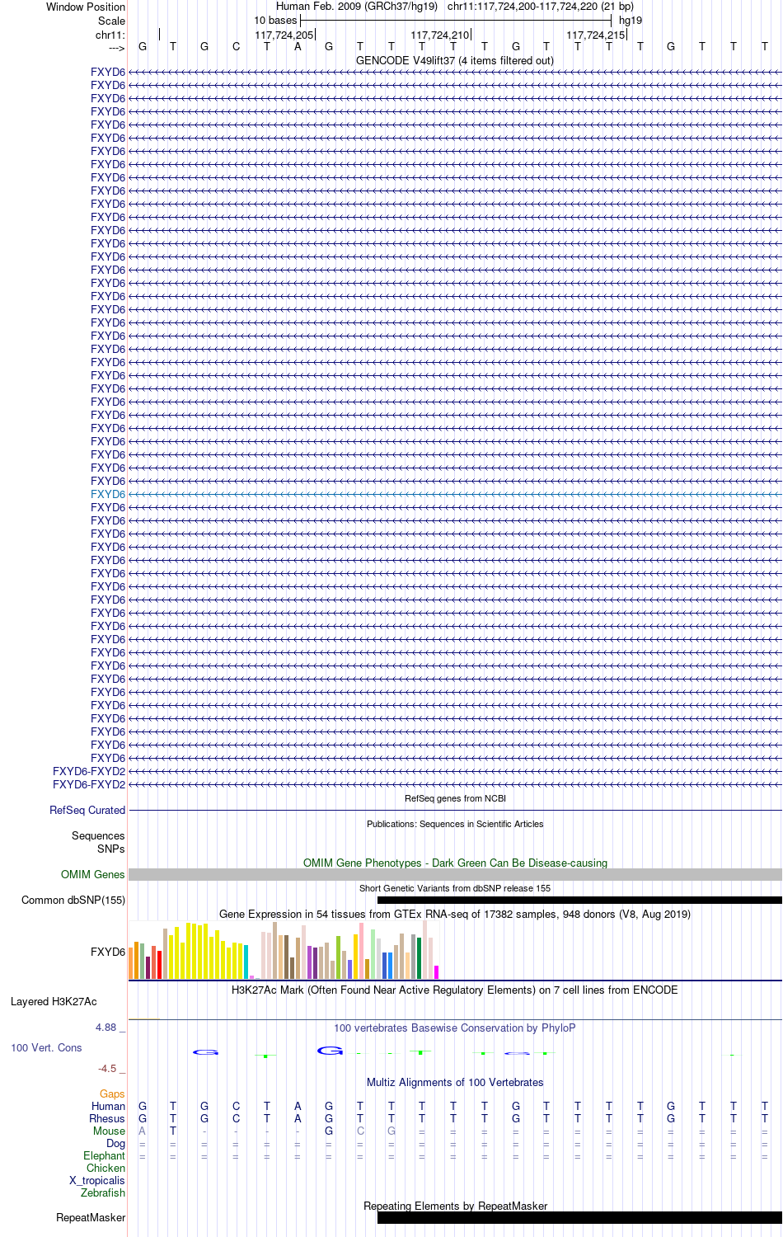The image size is (783, 1237).
Task: Select the 'Elephant' alignment row label
Action: pyautogui.click(x=105, y=1156)
